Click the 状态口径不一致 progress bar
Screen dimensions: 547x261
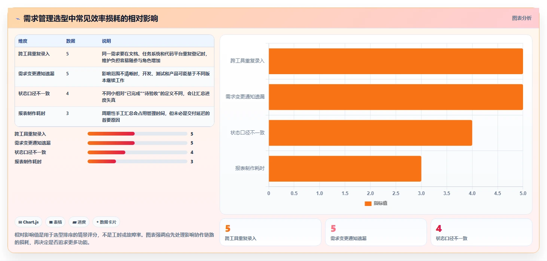point(137,152)
